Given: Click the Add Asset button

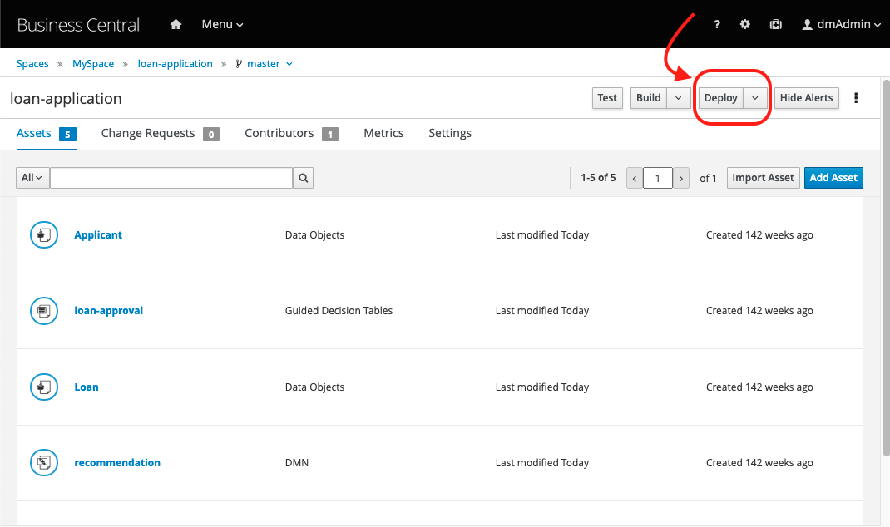Looking at the screenshot, I should pos(833,178).
